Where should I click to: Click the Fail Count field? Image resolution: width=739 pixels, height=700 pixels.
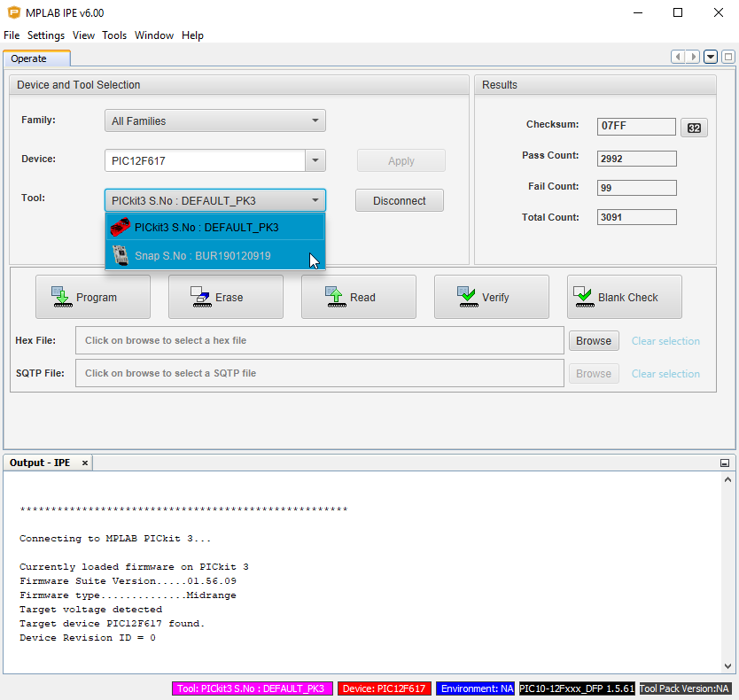pos(637,188)
